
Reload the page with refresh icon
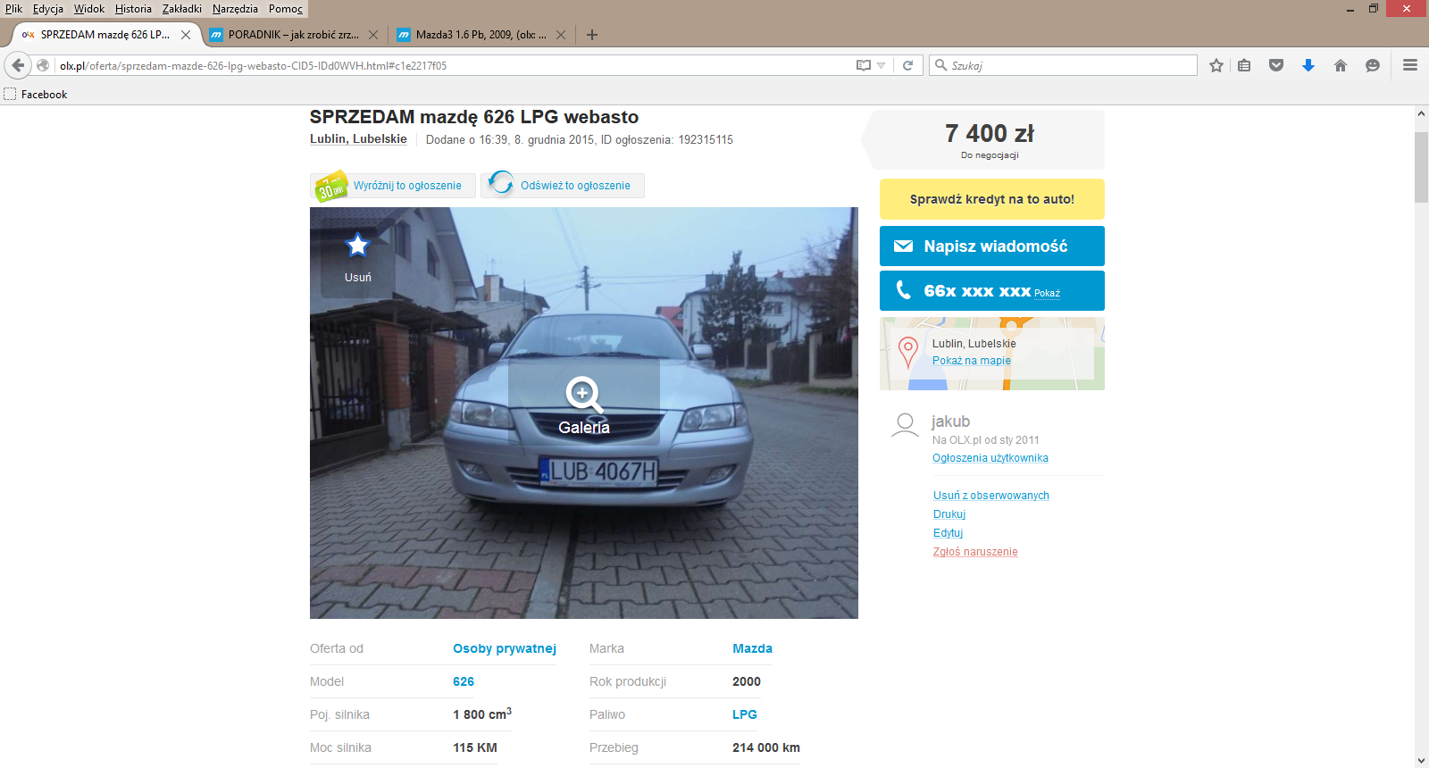pos(907,65)
